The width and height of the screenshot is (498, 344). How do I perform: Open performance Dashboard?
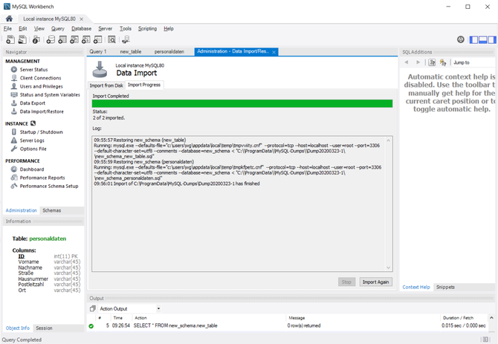(x=32, y=169)
